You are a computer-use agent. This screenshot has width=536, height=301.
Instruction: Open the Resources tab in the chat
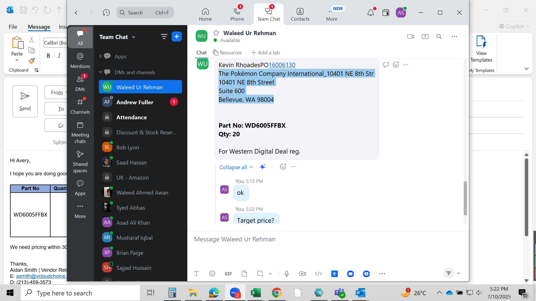(227, 53)
